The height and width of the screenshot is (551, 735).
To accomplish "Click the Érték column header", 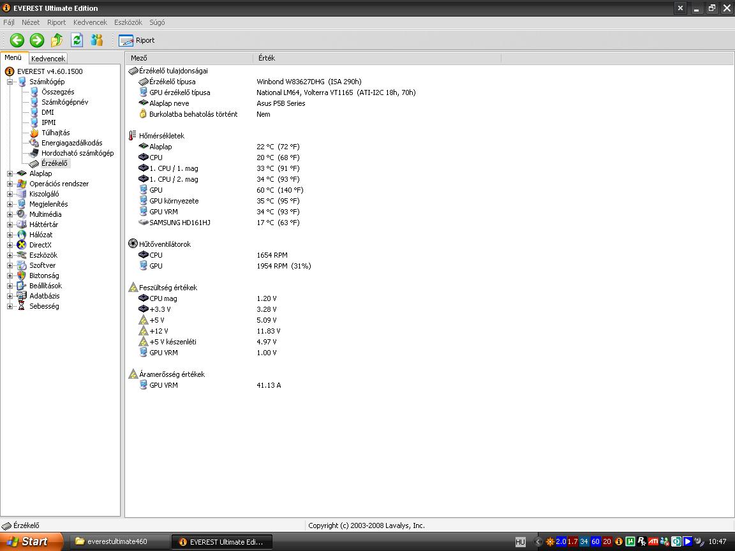I will pyautogui.click(x=377, y=58).
